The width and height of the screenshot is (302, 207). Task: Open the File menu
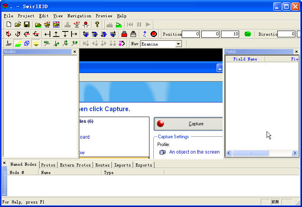(x=9, y=16)
